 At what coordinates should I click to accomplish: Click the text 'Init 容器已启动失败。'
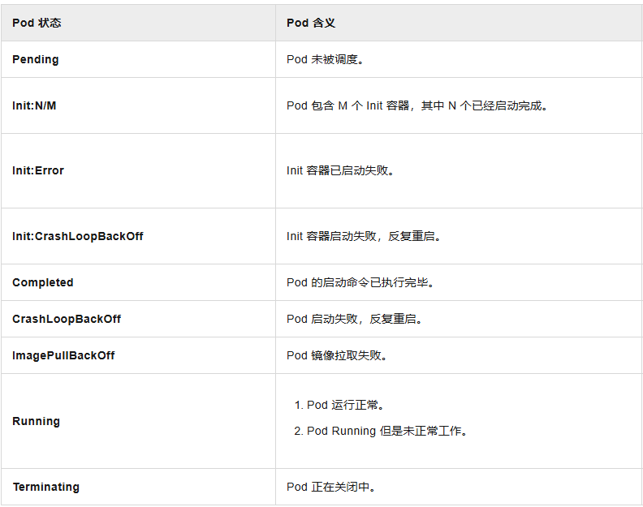(340, 170)
